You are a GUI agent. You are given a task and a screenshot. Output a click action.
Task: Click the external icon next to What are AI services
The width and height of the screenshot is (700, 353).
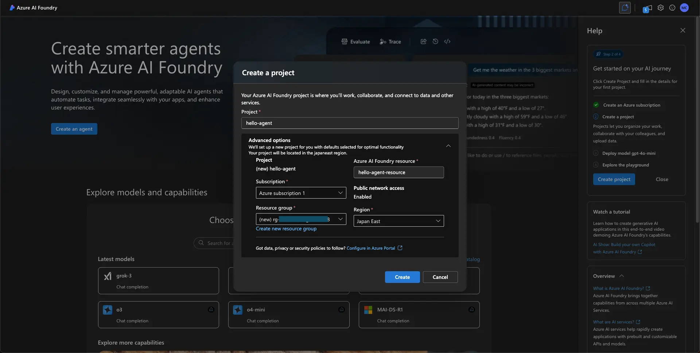(x=638, y=322)
